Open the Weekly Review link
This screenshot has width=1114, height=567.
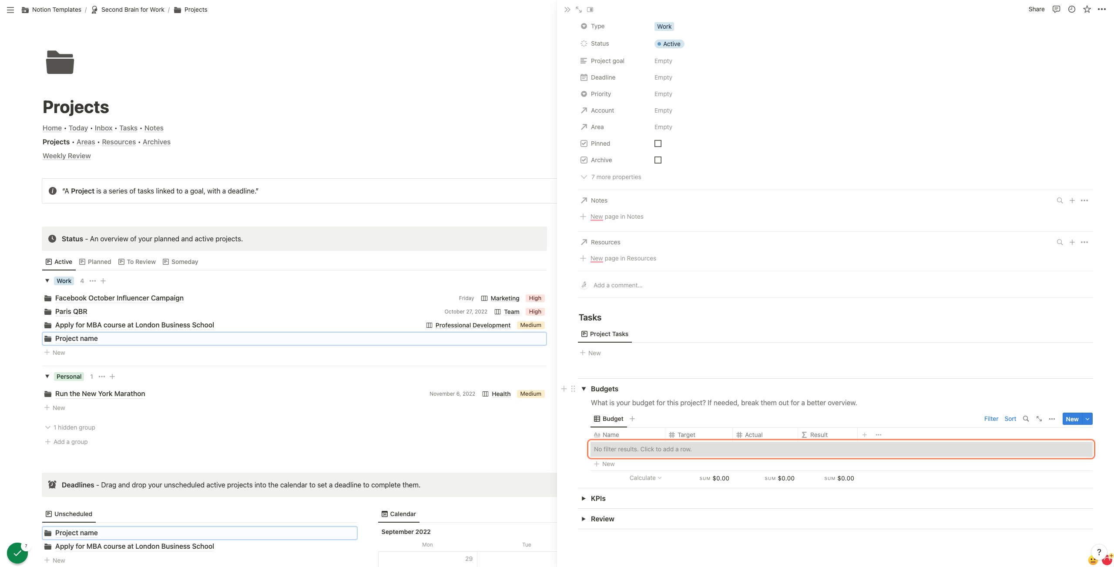click(x=67, y=156)
